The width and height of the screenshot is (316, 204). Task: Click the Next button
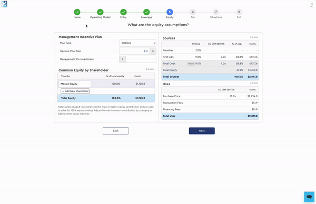(202, 131)
